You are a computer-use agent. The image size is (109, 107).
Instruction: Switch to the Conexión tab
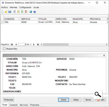coord(13,105)
